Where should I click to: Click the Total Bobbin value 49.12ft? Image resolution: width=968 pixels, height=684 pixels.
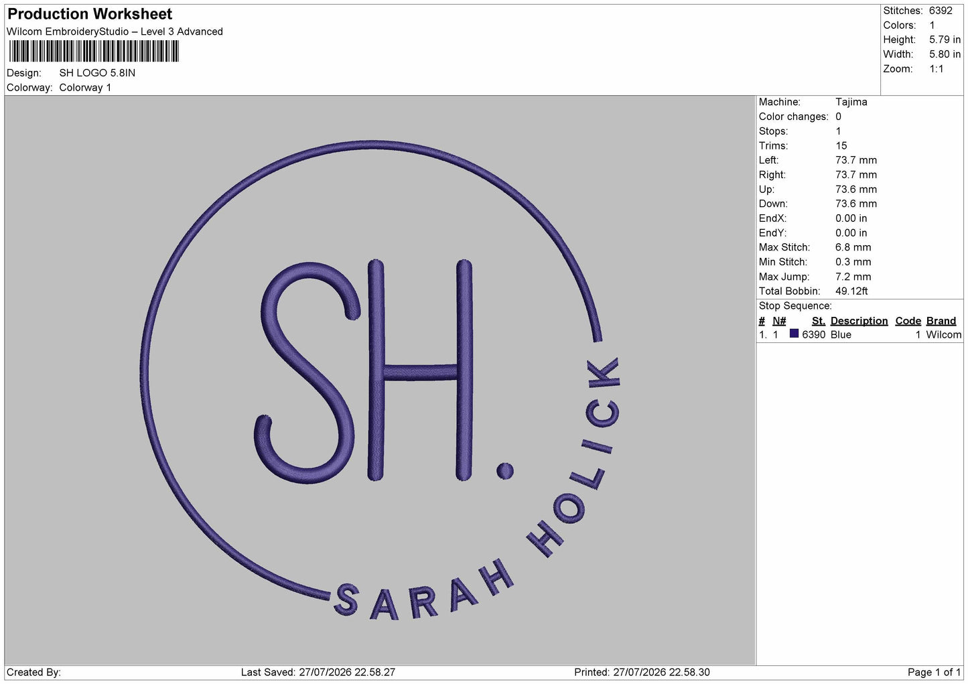pos(851,291)
